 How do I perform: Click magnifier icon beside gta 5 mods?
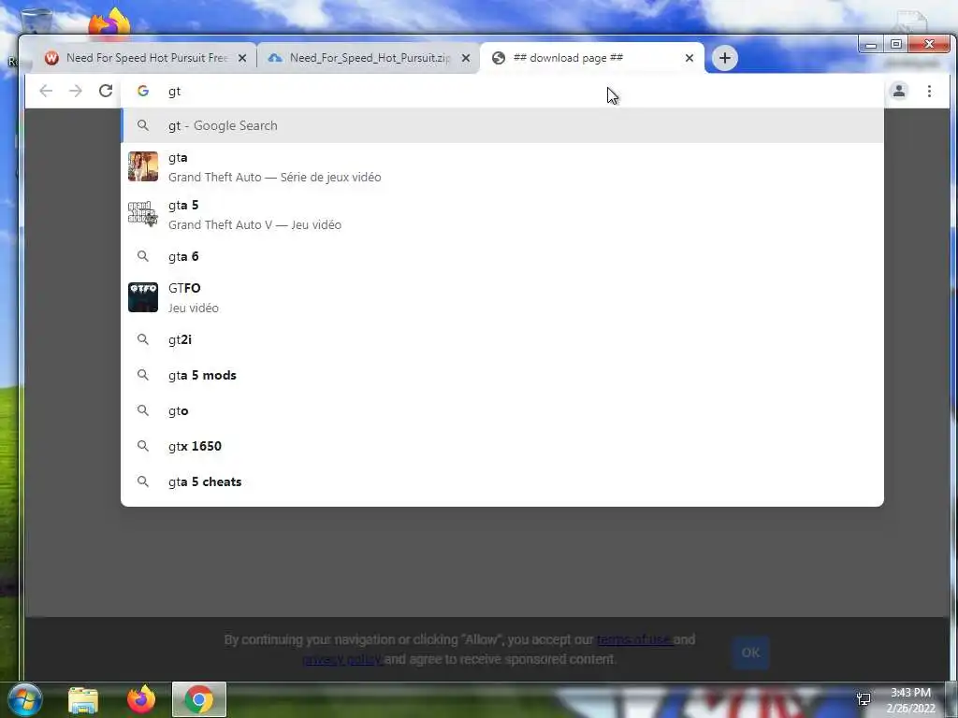click(x=143, y=375)
